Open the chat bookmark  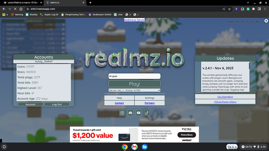(x=118, y=15)
